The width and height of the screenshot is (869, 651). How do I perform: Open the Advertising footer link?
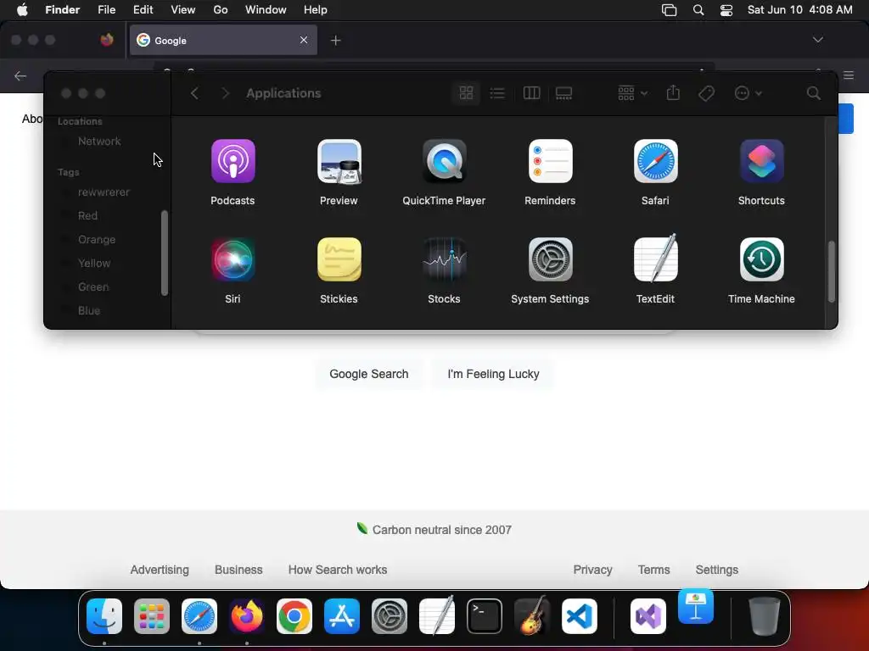click(160, 570)
